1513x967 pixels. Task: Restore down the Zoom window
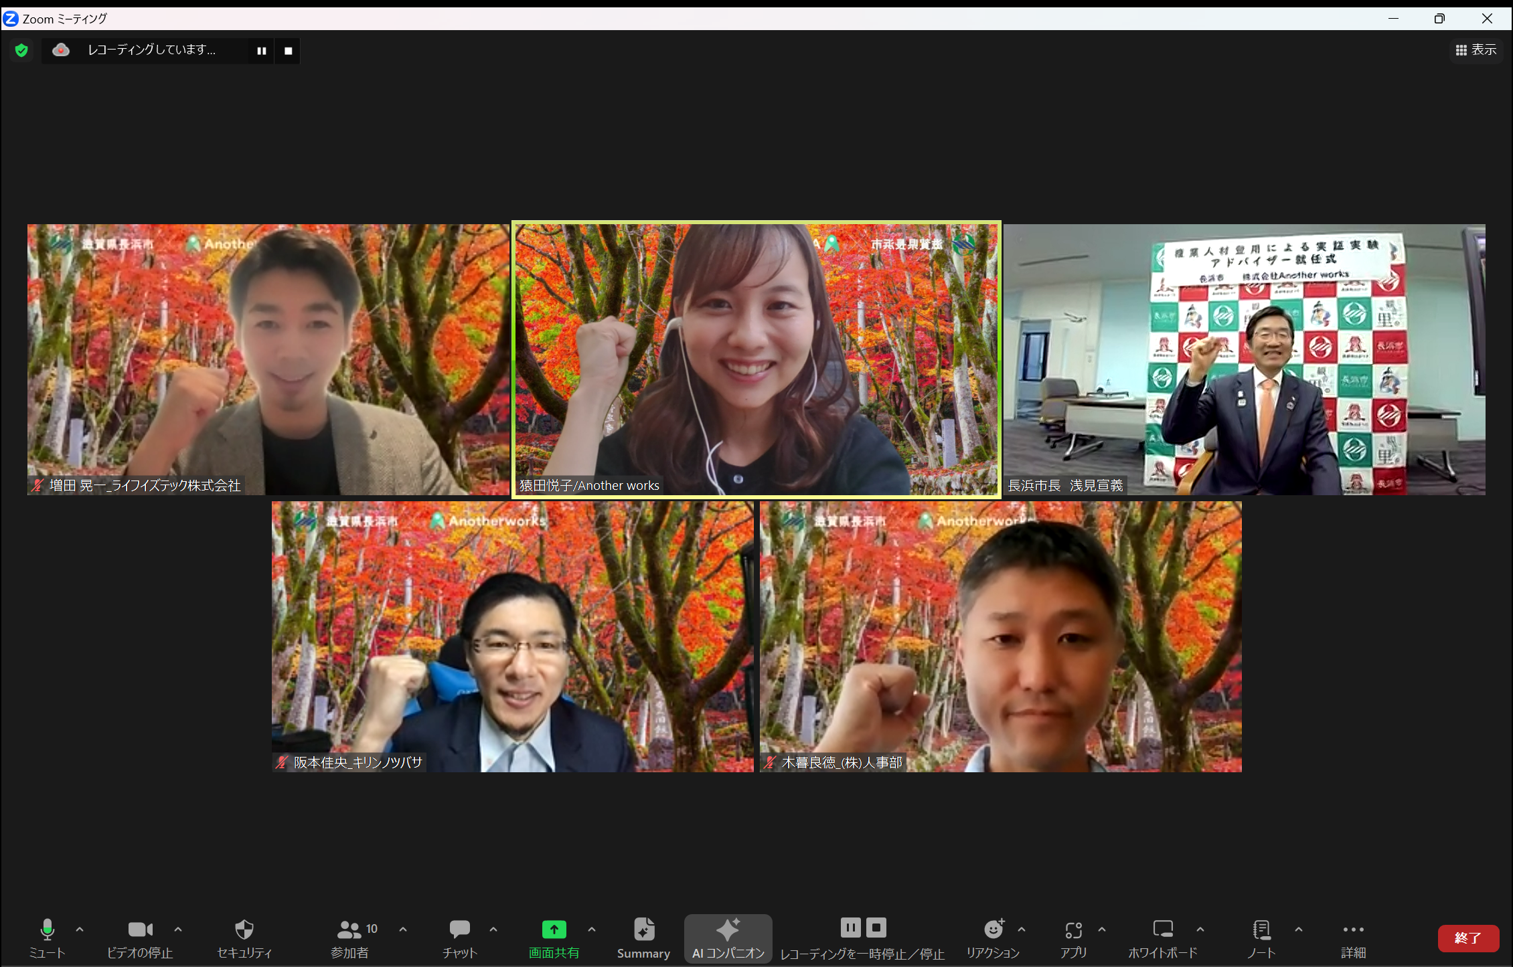click(x=1439, y=19)
